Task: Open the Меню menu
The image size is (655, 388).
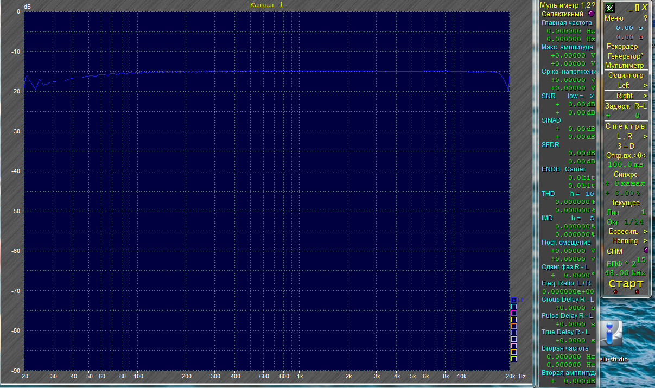Action: (614, 18)
